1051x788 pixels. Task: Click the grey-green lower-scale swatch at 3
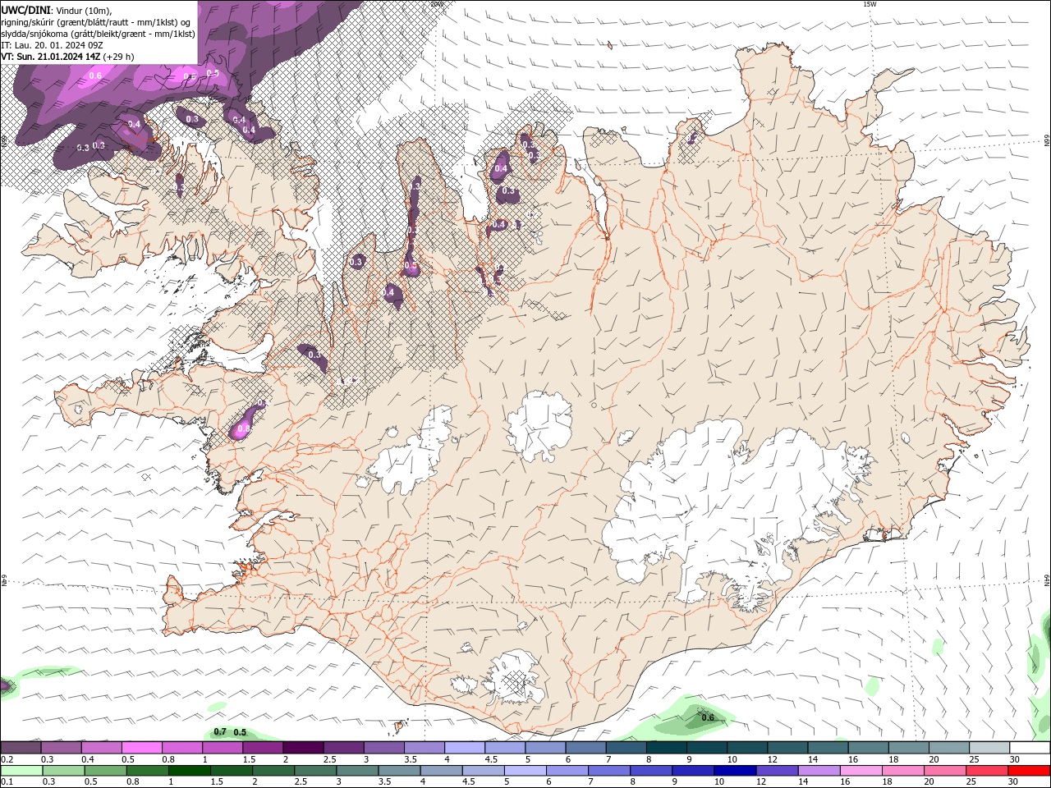(356, 771)
